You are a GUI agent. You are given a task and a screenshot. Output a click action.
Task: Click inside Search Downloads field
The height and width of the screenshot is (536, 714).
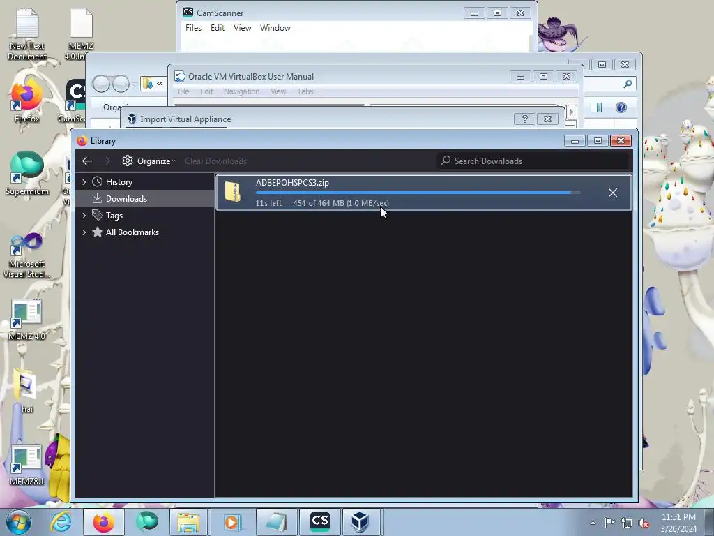point(533,161)
